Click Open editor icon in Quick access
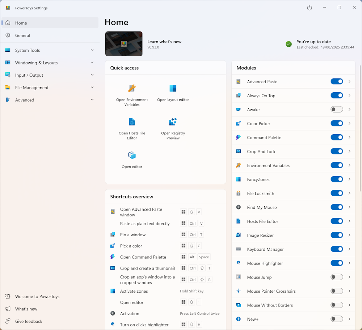 (x=132, y=155)
